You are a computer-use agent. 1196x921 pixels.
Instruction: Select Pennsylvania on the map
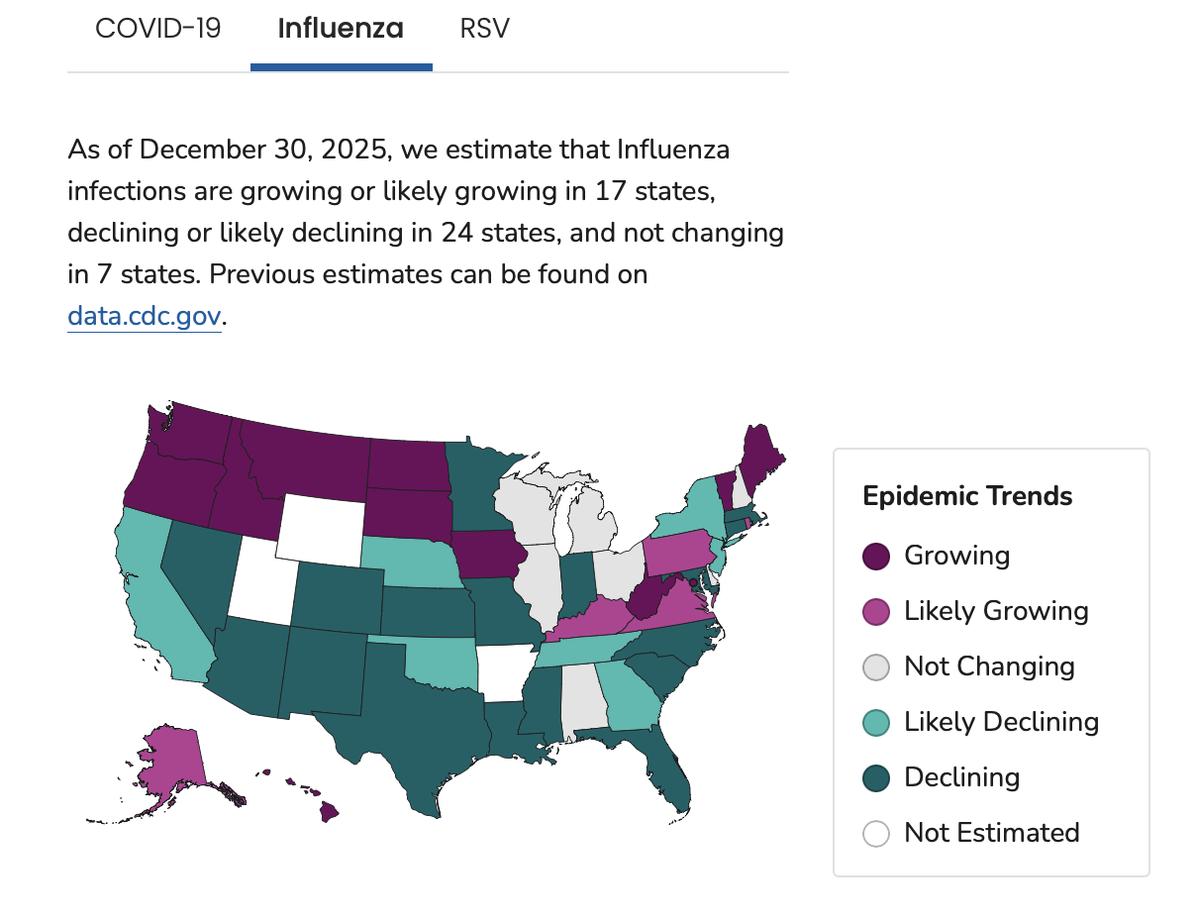pos(678,548)
